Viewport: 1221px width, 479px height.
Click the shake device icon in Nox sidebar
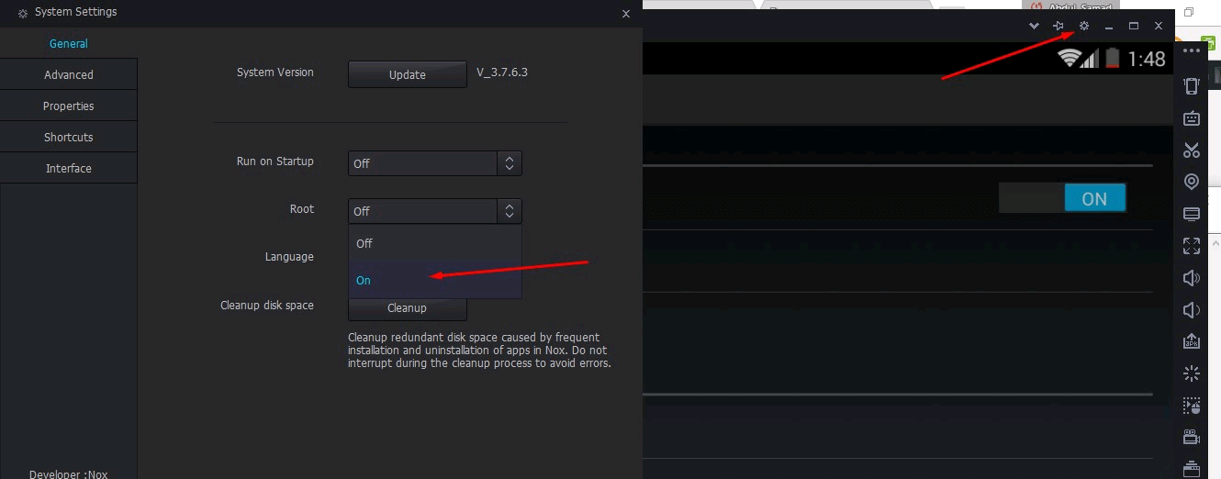[x=1192, y=86]
